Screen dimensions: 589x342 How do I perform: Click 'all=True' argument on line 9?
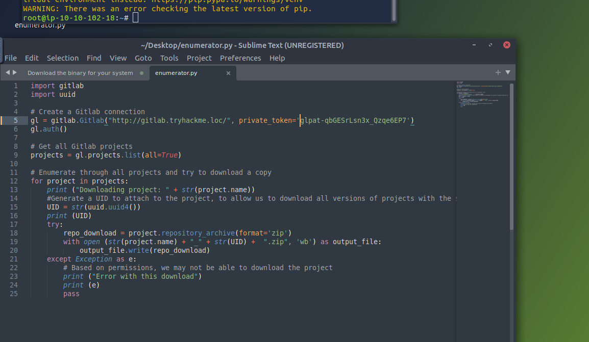click(x=161, y=155)
